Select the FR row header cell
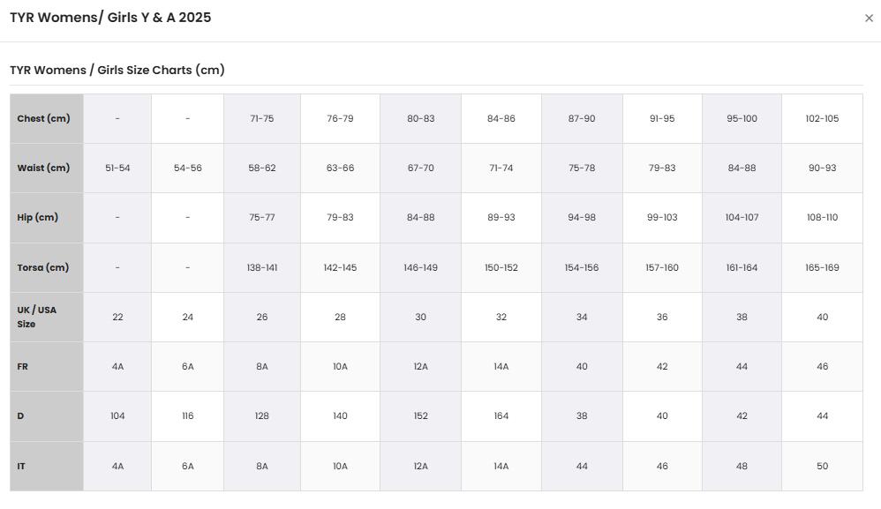 (47, 366)
